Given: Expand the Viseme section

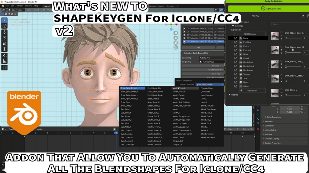Looking at the screenshot, I should click(230, 95).
